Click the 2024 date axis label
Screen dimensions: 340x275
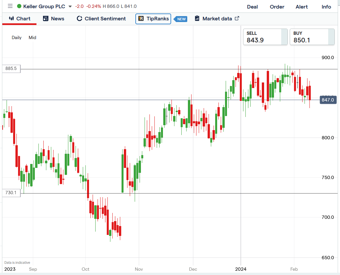241,269
